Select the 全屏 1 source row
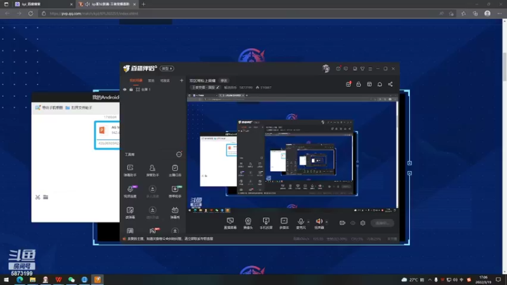Screen dimensions: 507x285 click(x=153, y=89)
